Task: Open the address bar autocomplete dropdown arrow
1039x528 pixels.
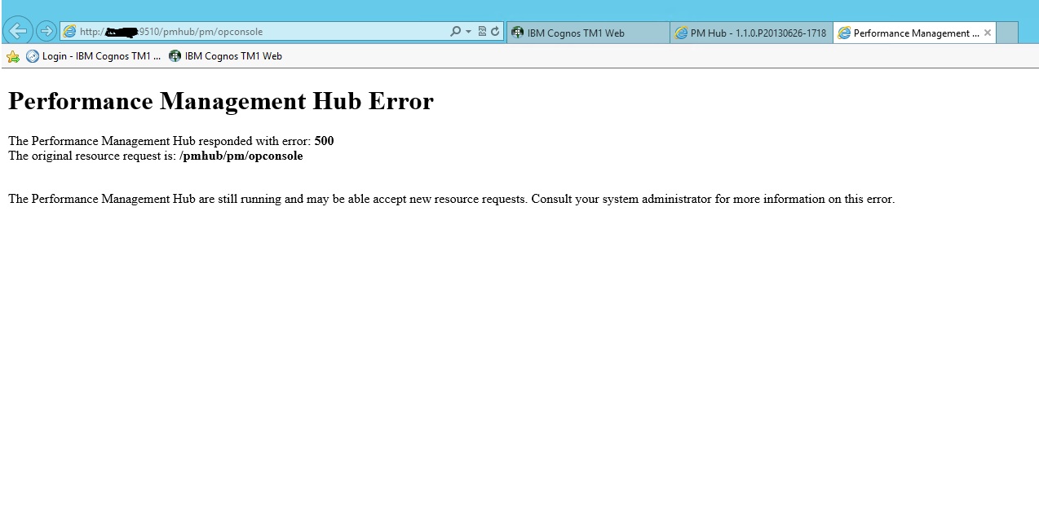Action: 468,32
